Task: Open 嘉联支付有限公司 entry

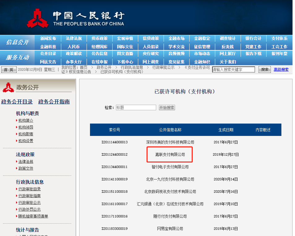Action: 170,154
